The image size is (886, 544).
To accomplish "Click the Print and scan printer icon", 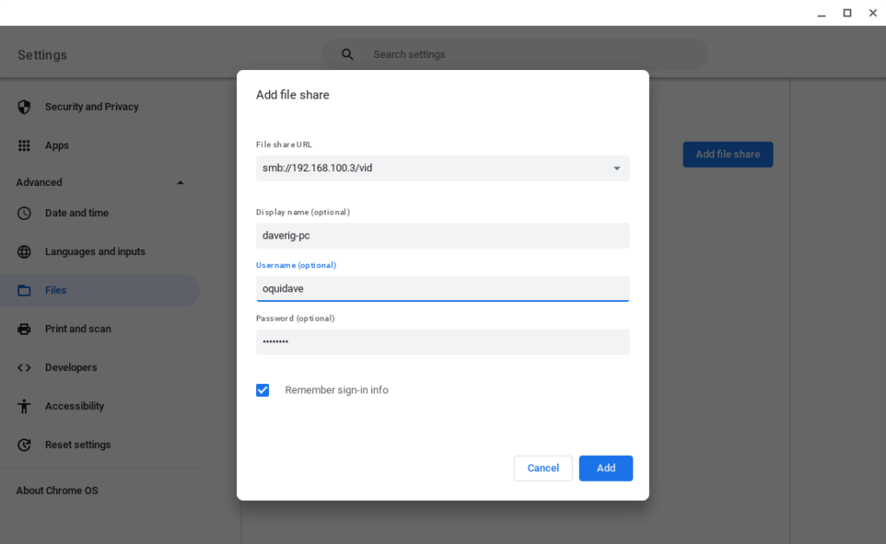I will (23, 329).
